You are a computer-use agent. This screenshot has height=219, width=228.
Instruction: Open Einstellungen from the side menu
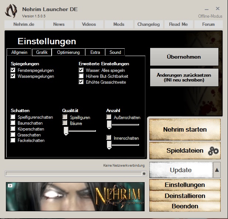[185, 185]
